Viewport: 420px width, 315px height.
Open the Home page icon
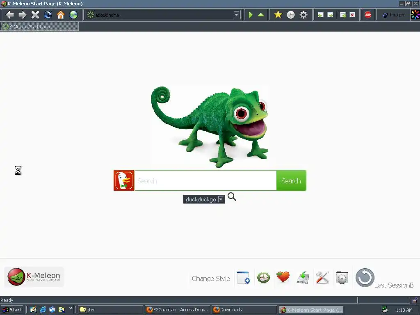coord(61,15)
